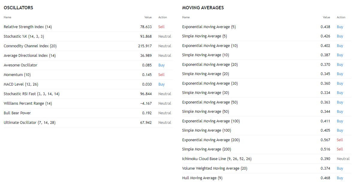Select Hull Moving Average (9) label
This screenshot has width=356, height=184.
pos(202,178)
